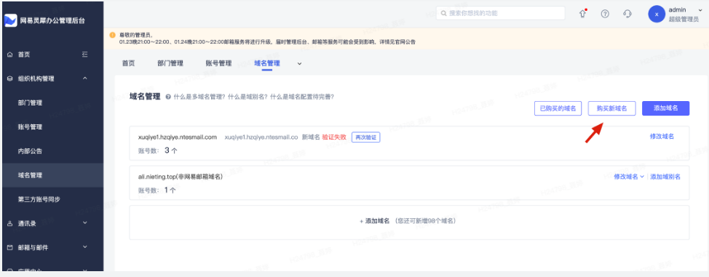Click the help icon beside 域名管理 title
The width and height of the screenshot is (709, 277).
coord(168,97)
